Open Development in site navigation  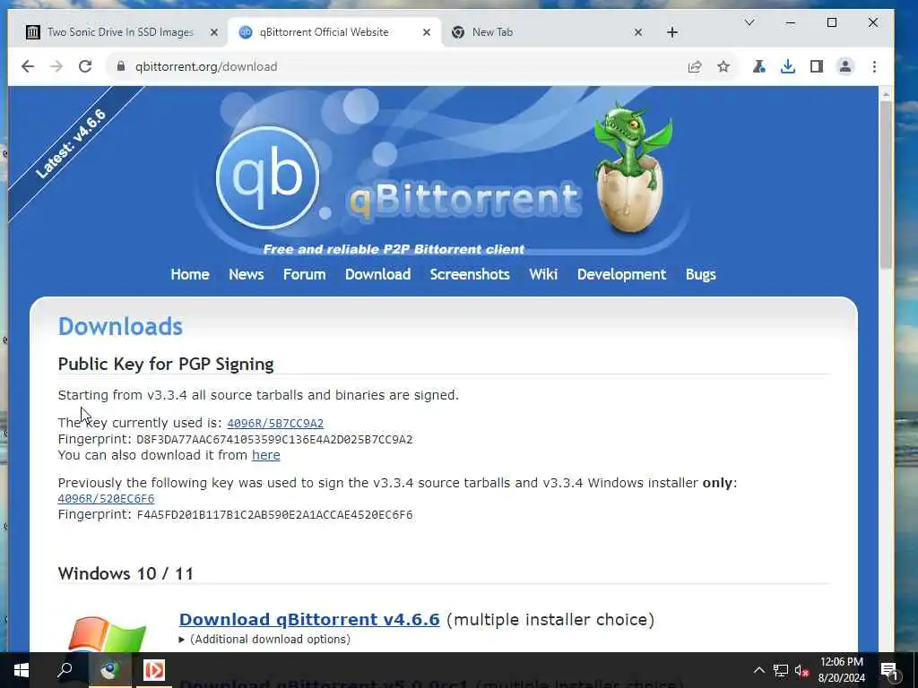click(621, 274)
